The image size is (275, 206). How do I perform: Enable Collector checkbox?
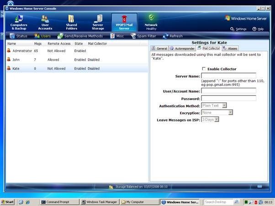(x=204, y=69)
